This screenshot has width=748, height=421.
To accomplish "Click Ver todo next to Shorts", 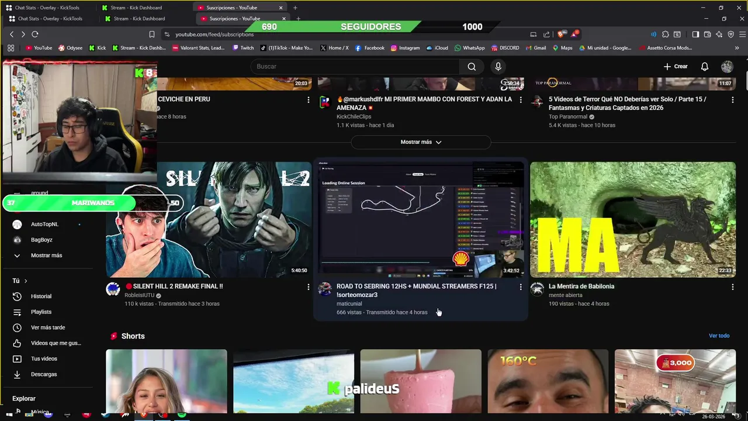I will pyautogui.click(x=719, y=336).
